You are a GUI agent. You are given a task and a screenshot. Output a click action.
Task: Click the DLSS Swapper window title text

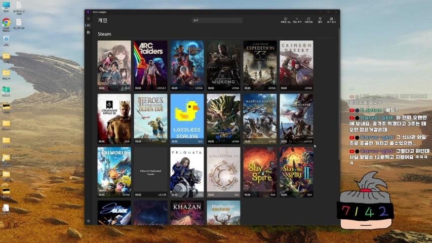pos(100,12)
